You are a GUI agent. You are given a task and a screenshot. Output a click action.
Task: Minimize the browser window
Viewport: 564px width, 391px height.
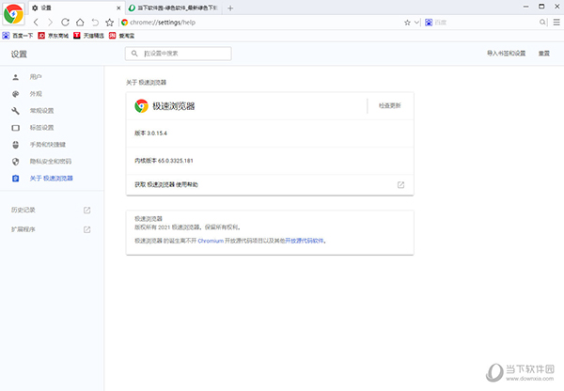pos(525,7)
